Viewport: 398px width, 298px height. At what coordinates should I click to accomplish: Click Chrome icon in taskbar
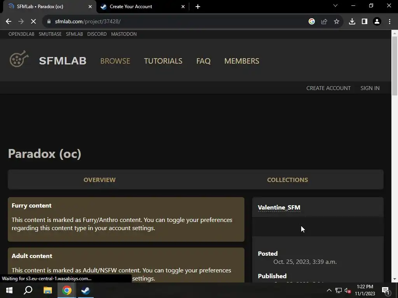click(x=66, y=290)
